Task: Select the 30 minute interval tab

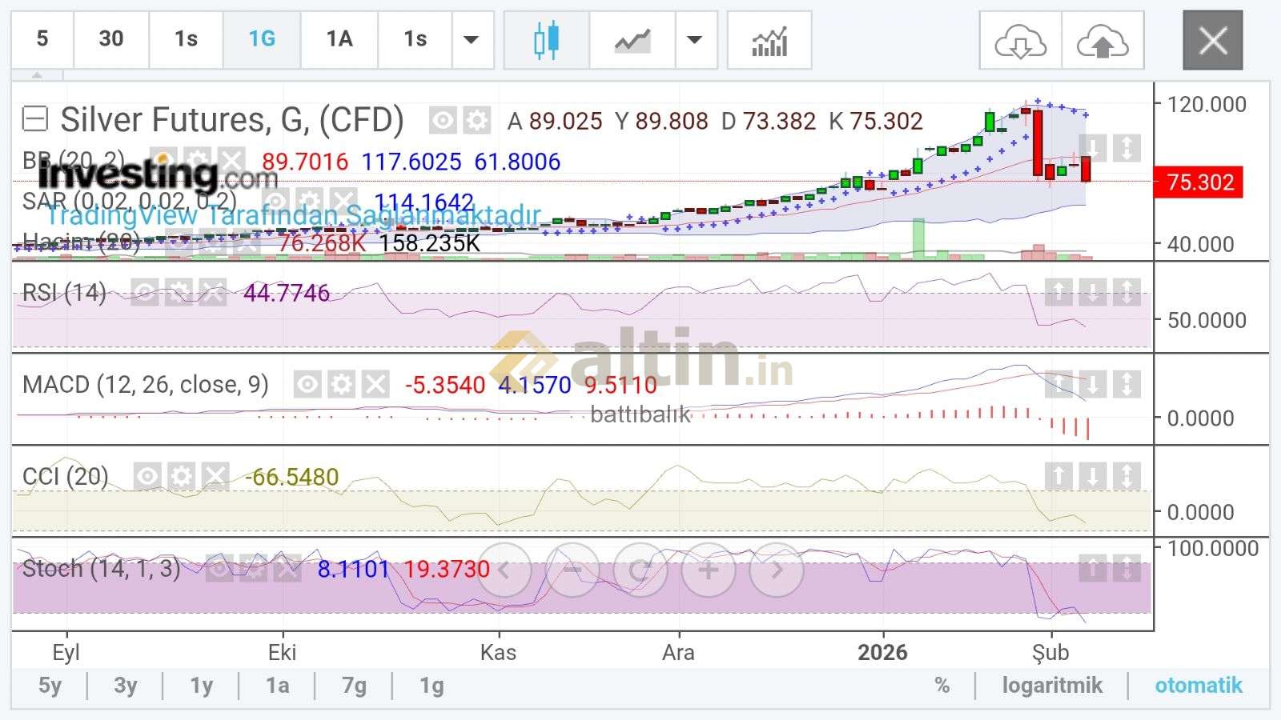Action: [111, 39]
